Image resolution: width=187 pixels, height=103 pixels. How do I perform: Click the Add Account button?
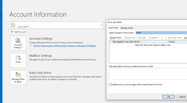[18, 32]
